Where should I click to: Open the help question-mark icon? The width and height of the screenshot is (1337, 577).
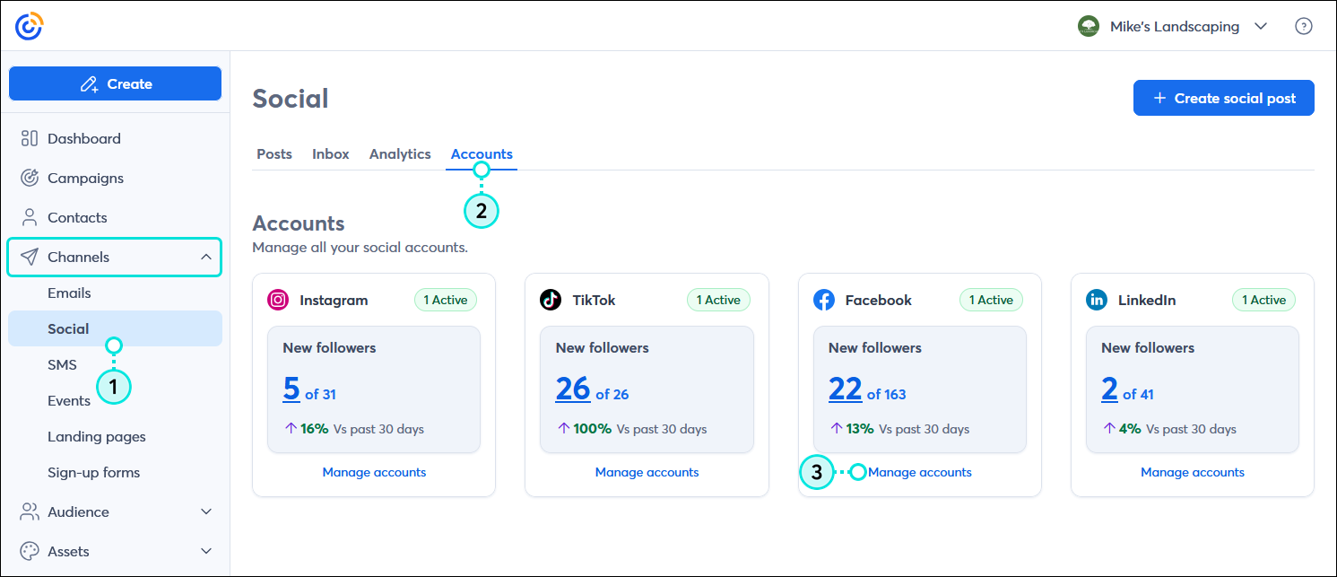pos(1304,26)
